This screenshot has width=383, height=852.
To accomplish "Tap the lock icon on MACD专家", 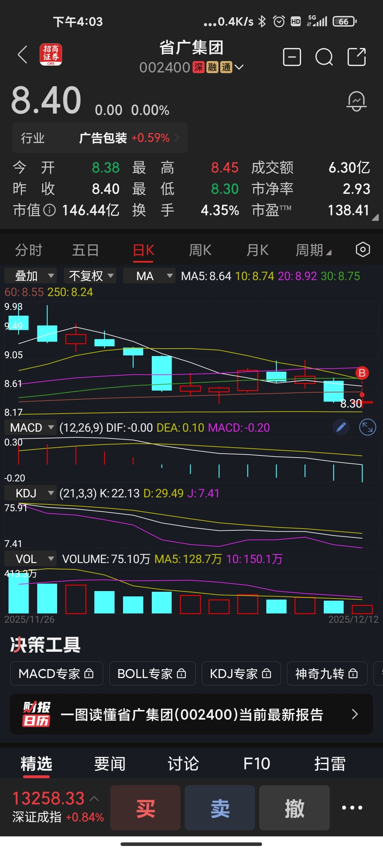I will (89, 673).
